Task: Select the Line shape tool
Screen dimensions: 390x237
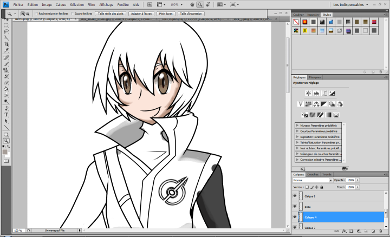Action: pyautogui.click(x=6, y=128)
